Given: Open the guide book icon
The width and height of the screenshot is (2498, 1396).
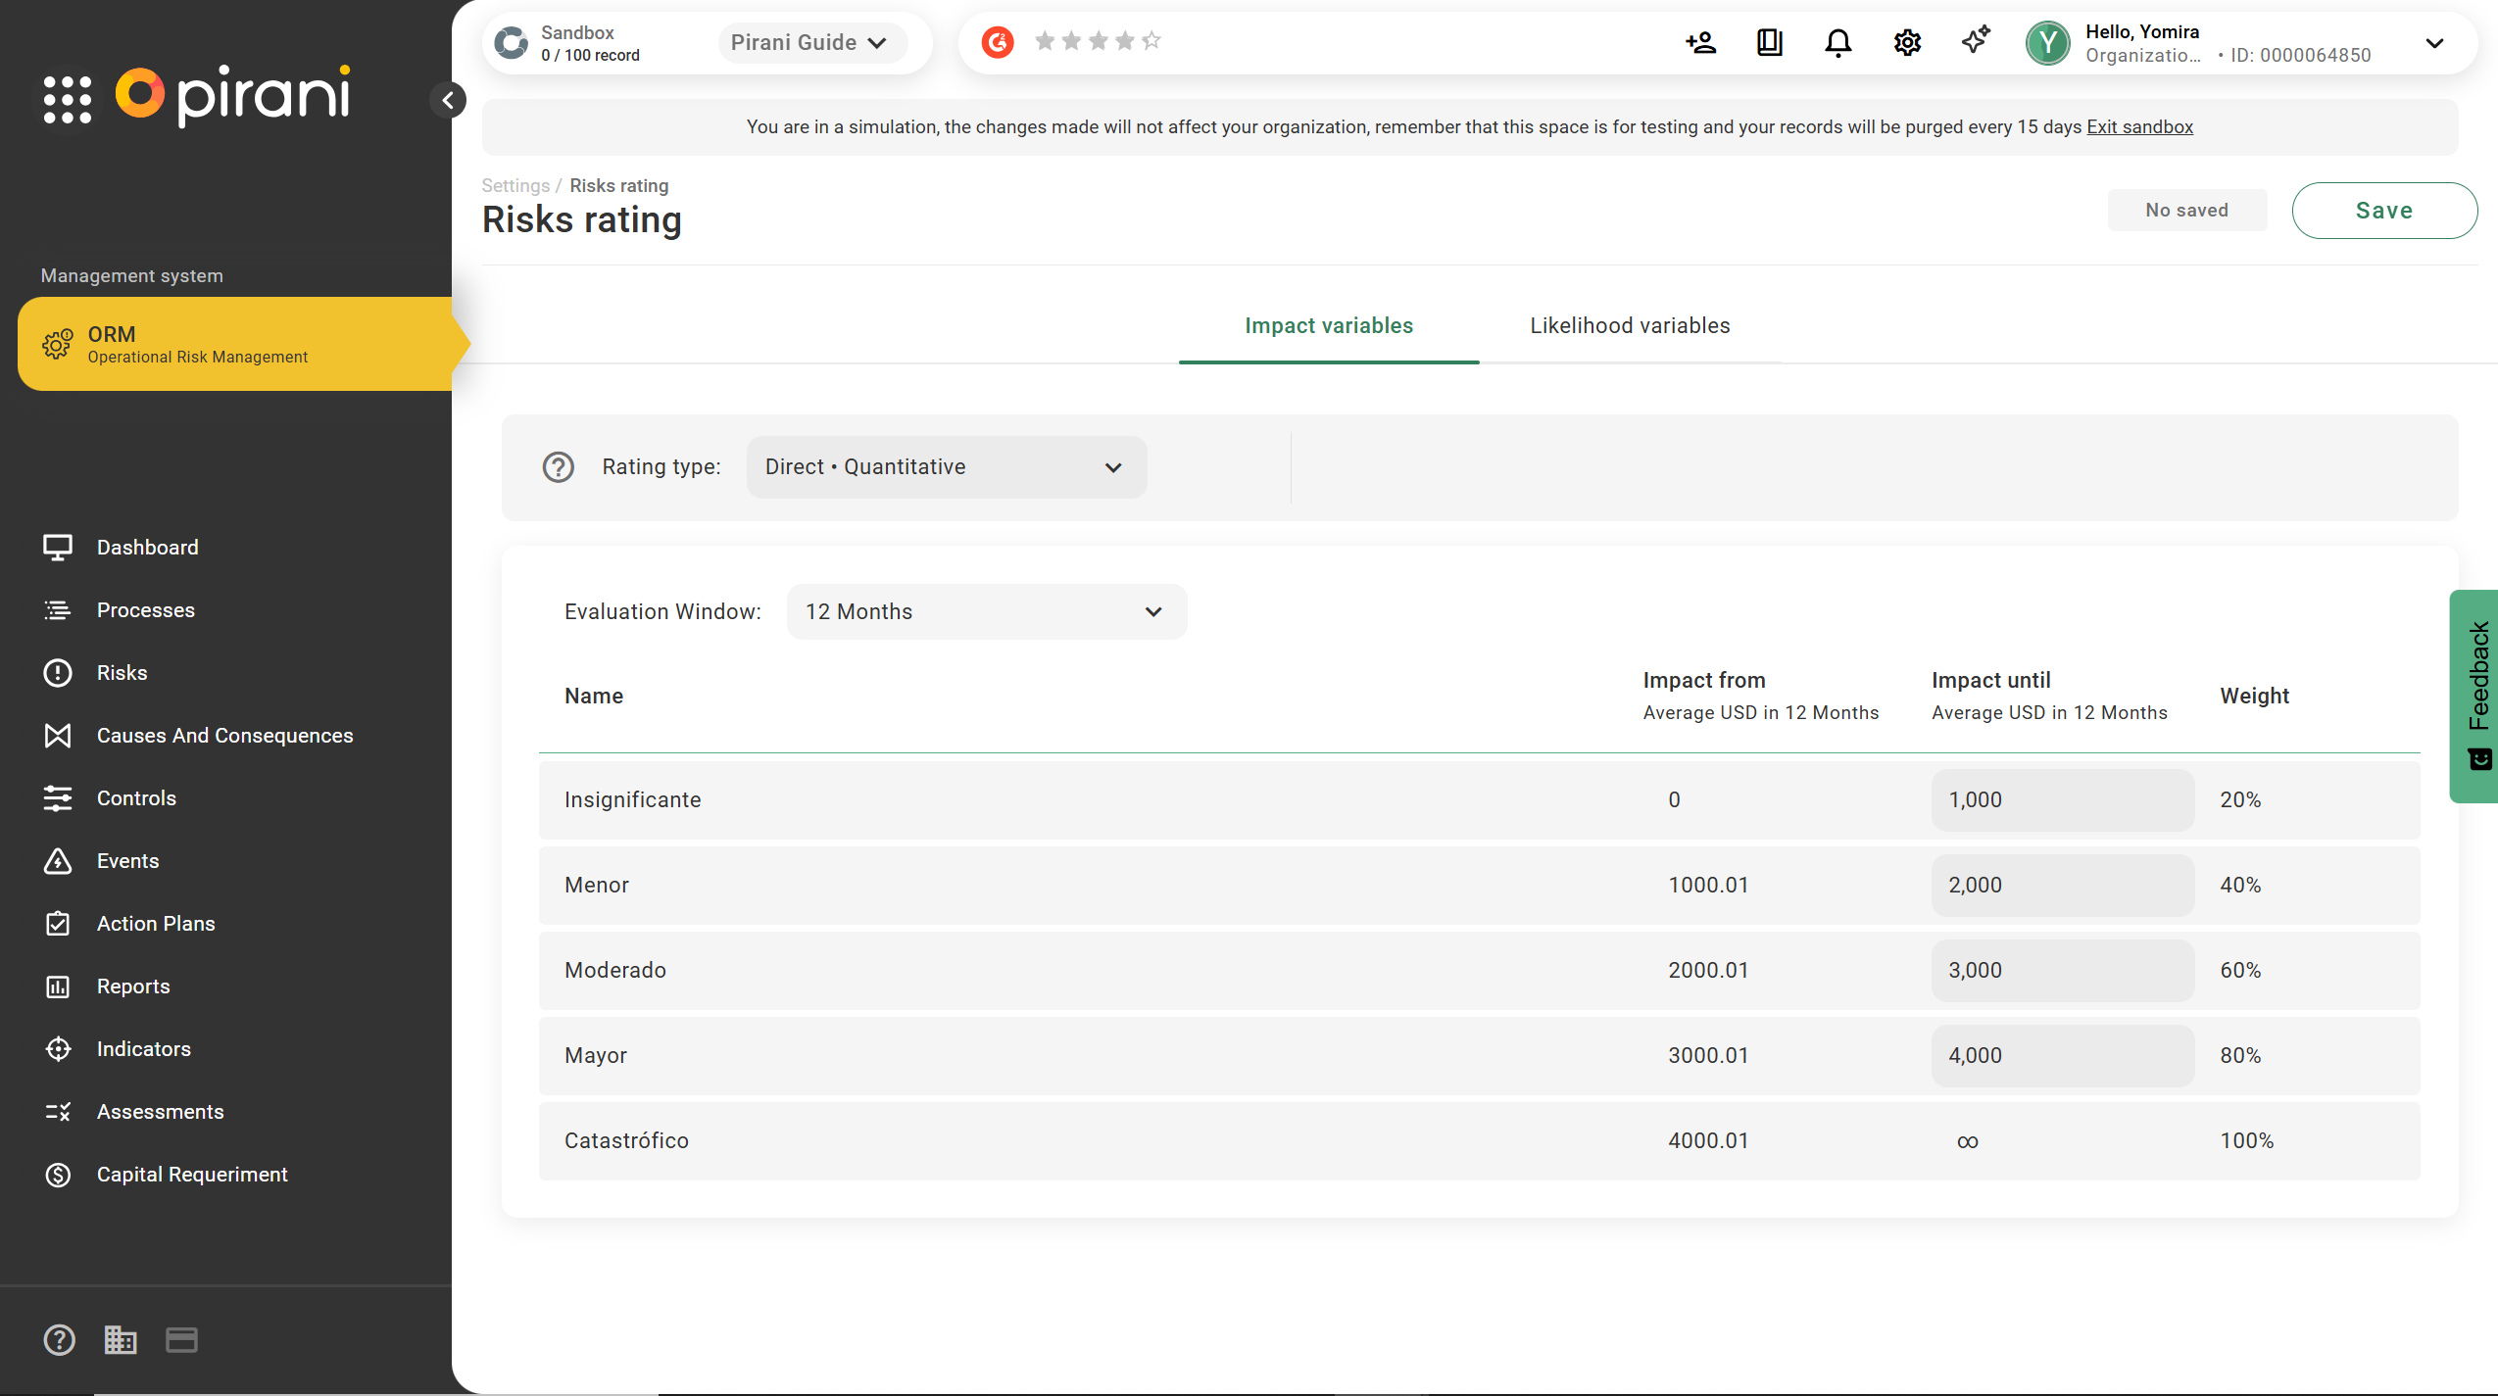Looking at the screenshot, I should [x=1769, y=42].
